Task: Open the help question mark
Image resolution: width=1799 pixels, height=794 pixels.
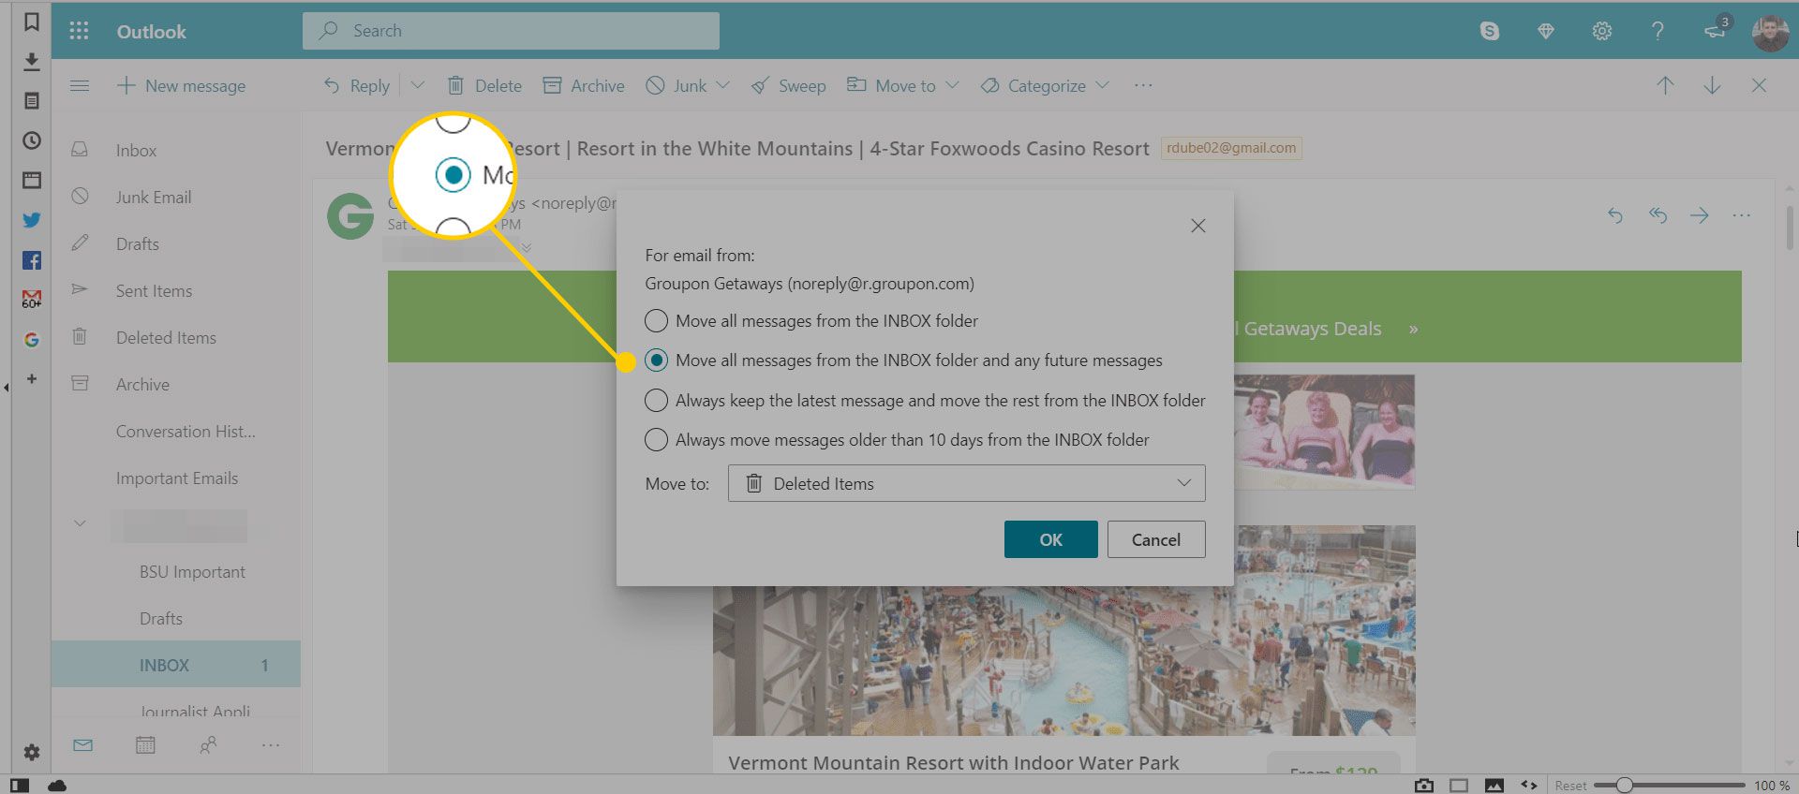Action: 1658,31
